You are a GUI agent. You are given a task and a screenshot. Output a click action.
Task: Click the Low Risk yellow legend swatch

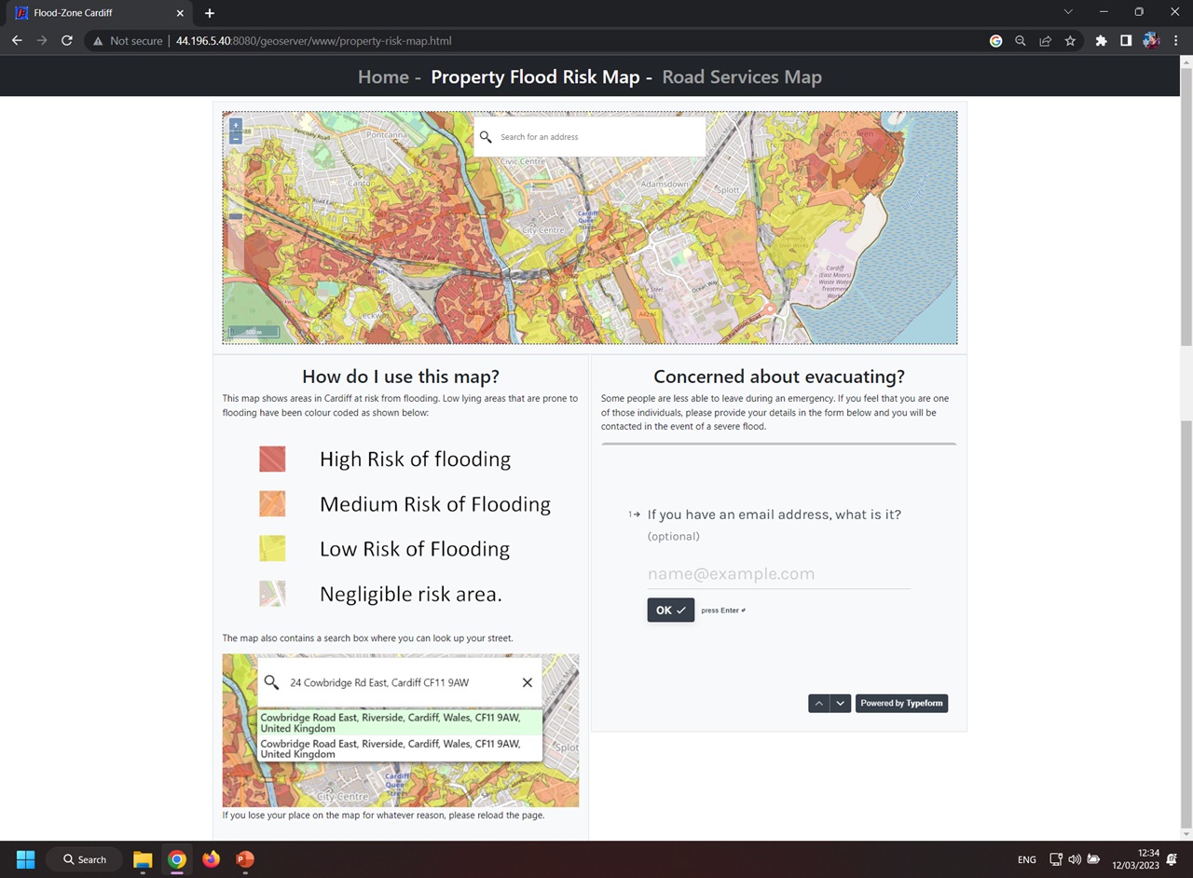(x=272, y=549)
